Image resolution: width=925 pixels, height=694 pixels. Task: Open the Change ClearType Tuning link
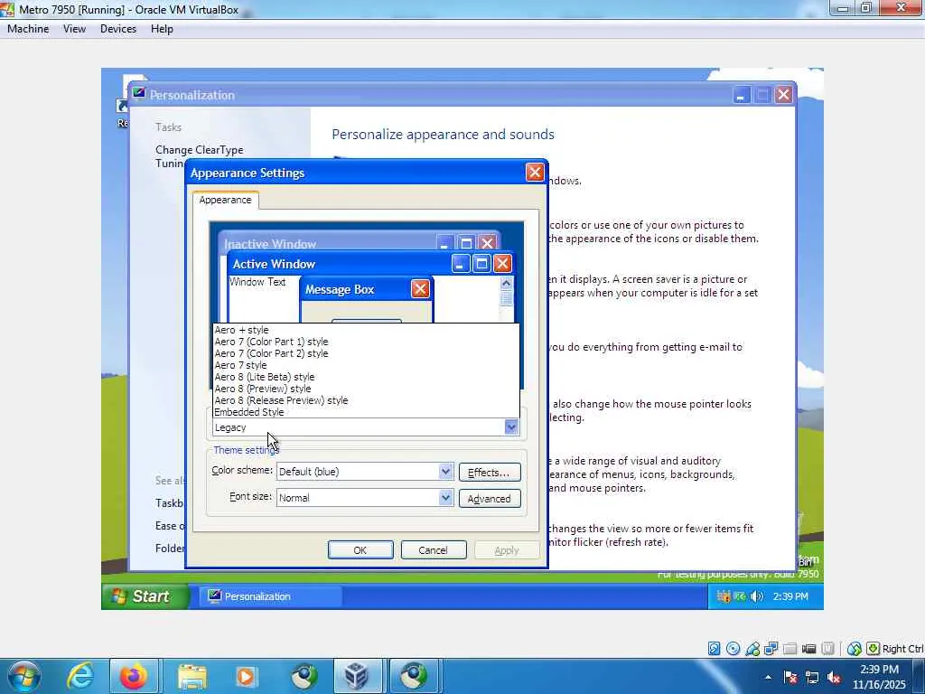click(x=200, y=156)
